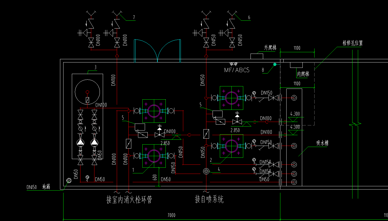388x221 pixels.
Task: Click the pump unit labeled 1
Action: (154, 156)
